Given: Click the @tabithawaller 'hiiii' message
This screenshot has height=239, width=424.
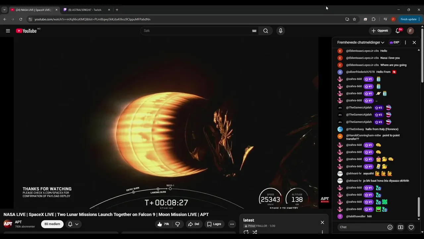Looking at the screenshot, I should pyautogui.click(x=376, y=216).
